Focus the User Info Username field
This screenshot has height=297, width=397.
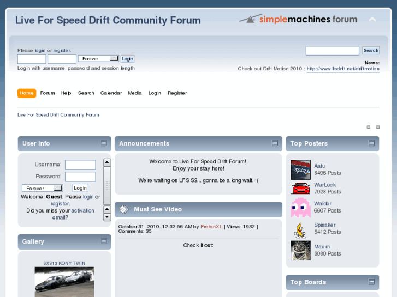[80, 165]
